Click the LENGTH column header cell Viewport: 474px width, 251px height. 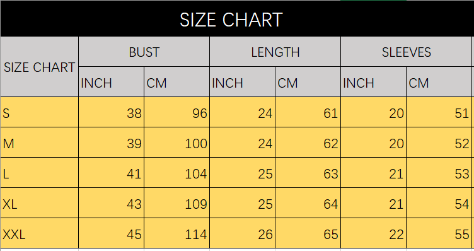tap(275, 52)
